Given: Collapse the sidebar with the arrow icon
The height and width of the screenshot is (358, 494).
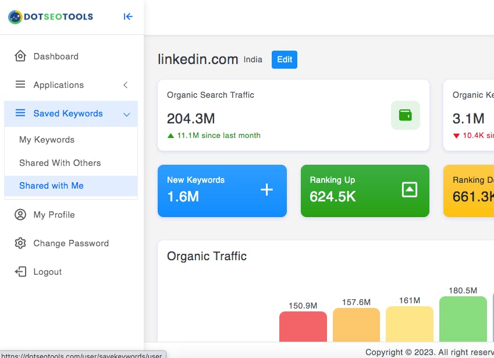Looking at the screenshot, I should tap(128, 17).
